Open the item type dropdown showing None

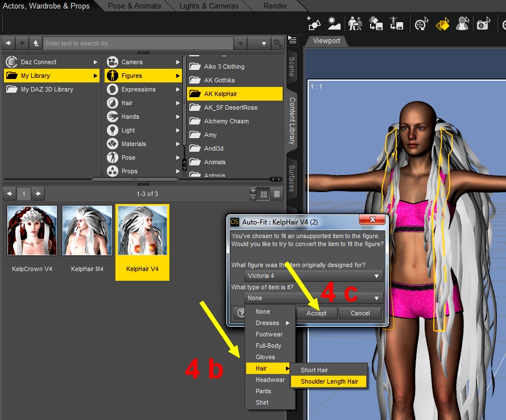(x=314, y=298)
